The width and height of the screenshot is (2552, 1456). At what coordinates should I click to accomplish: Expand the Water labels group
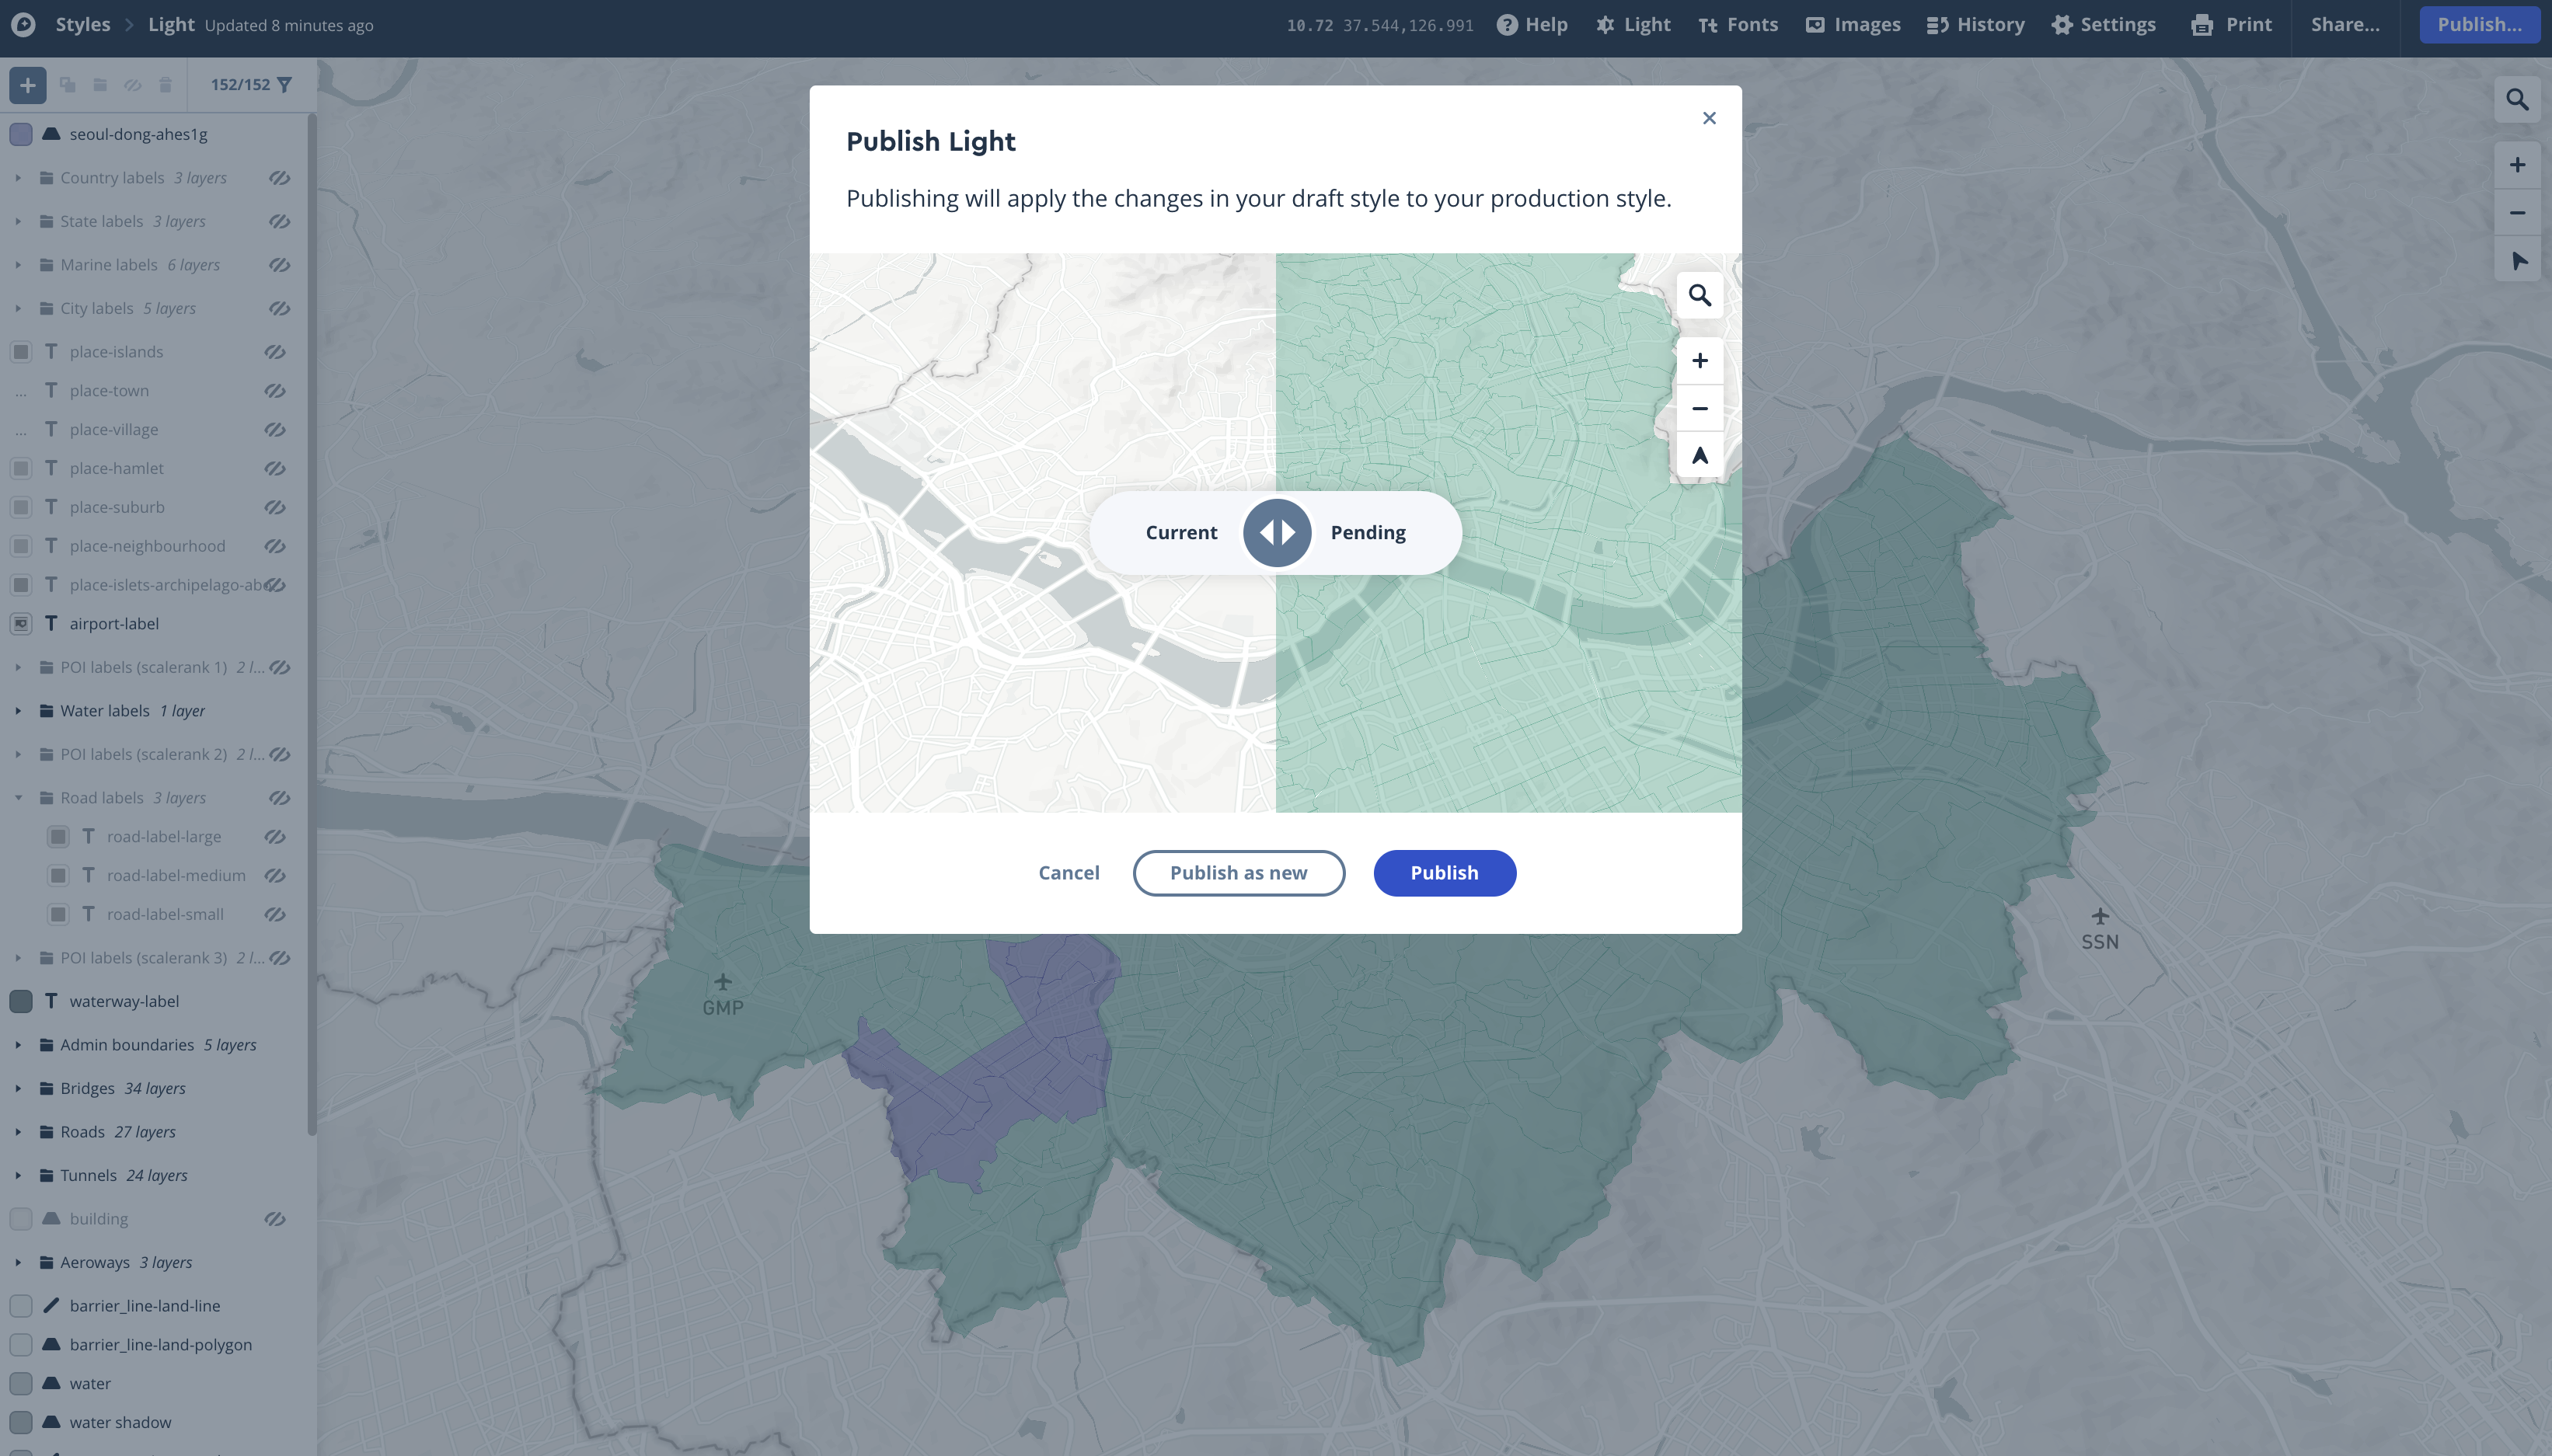18,711
